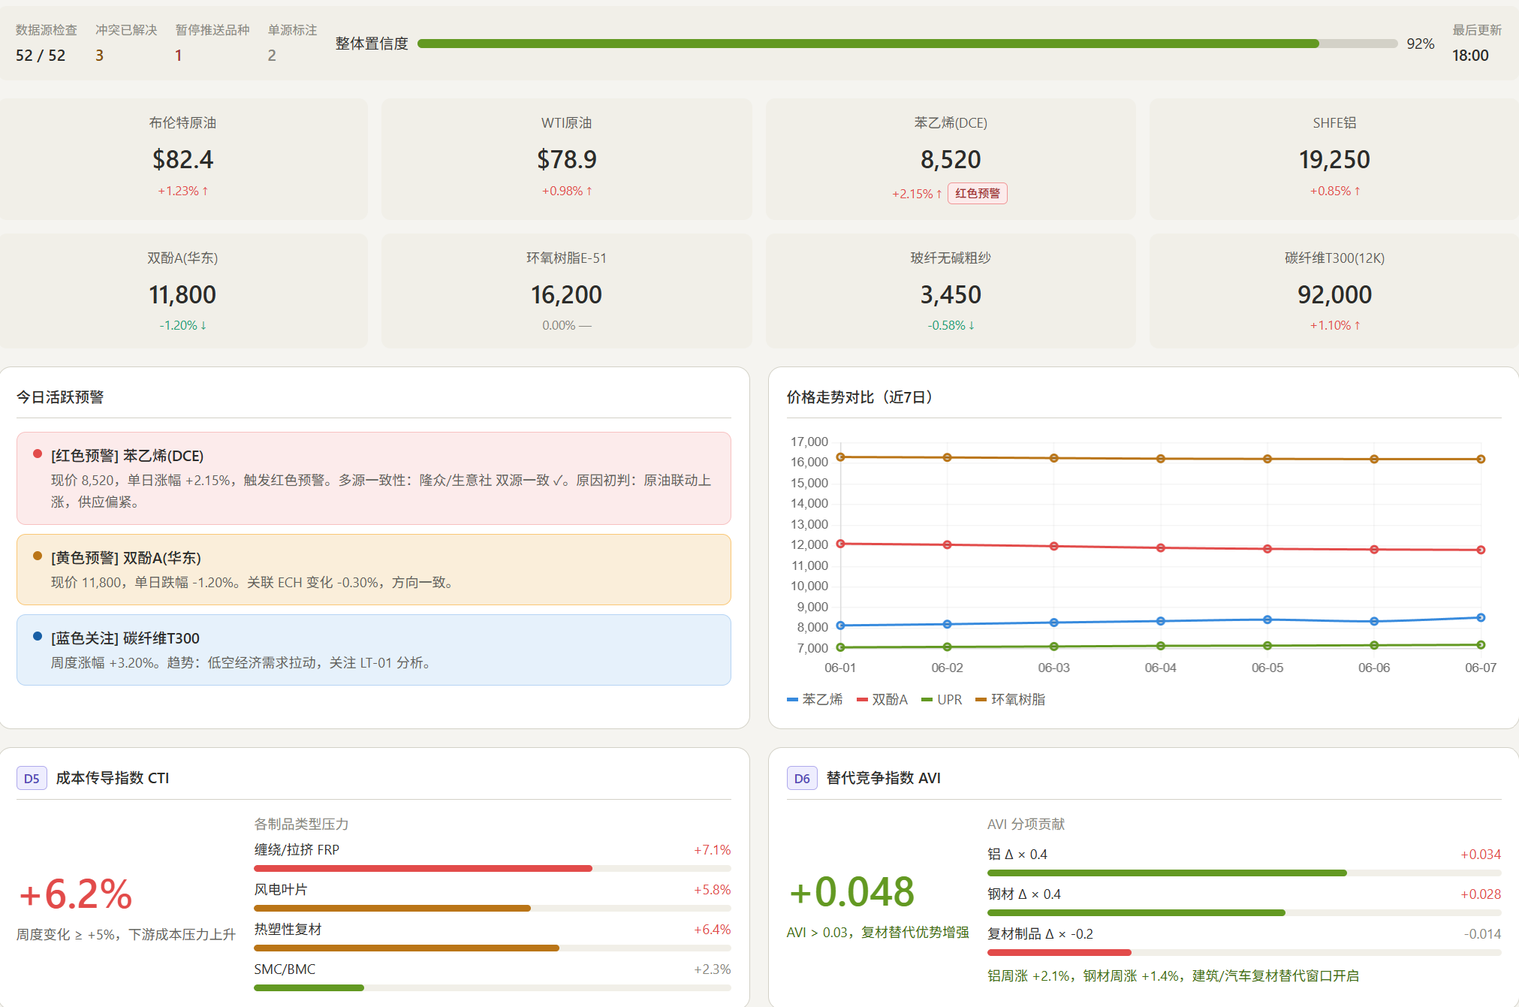This screenshot has width=1519, height=1007.
Task: Click the 今日活跃预警 heading
Action: click(x=60, y=396)
